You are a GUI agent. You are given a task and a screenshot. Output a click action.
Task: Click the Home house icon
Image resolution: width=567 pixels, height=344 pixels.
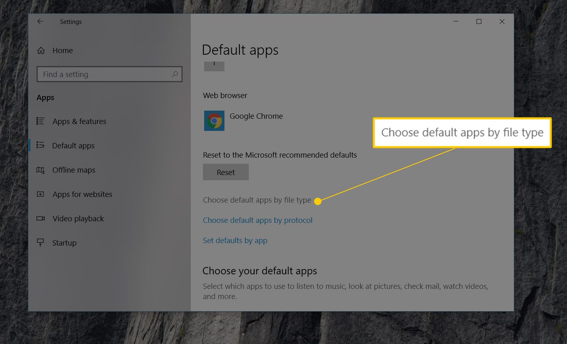41,50
